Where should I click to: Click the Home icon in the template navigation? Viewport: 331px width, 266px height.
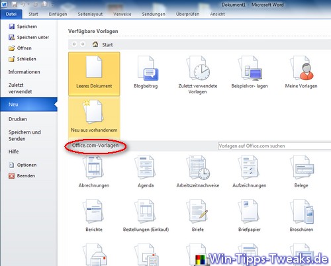pyautogui.click(x=95, y=44)
